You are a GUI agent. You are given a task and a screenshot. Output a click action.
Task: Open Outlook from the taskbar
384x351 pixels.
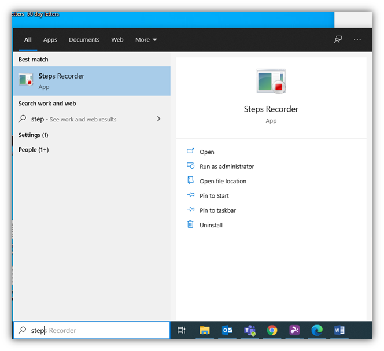[227, 330]
